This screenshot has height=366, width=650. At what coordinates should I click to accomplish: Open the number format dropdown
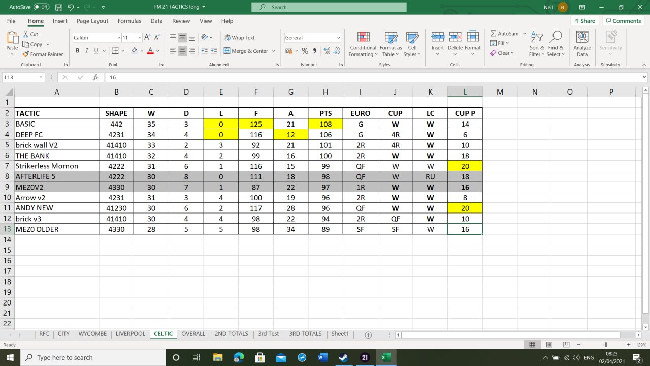tap(339, 37)
